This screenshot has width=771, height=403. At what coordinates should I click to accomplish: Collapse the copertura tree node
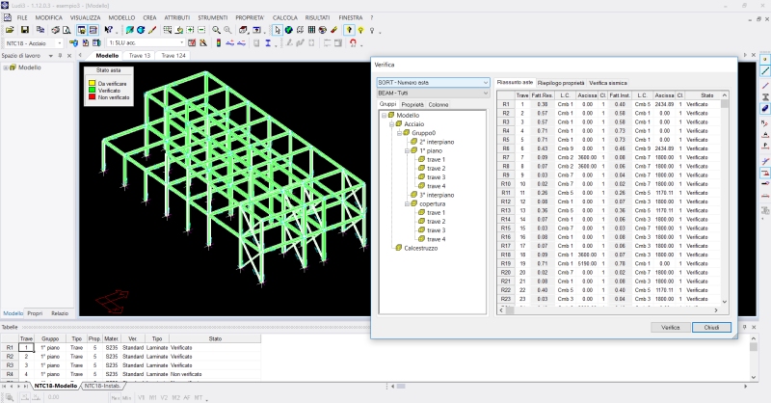[408, 203]
